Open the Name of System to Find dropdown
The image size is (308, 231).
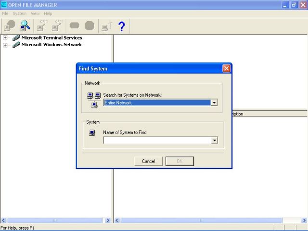point(214,140)
